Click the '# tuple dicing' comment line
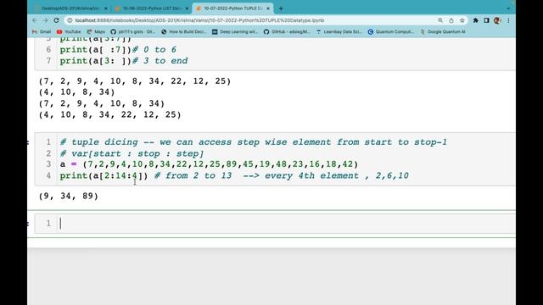This screenshot has height=305, width=543. [x=254, y=142]
